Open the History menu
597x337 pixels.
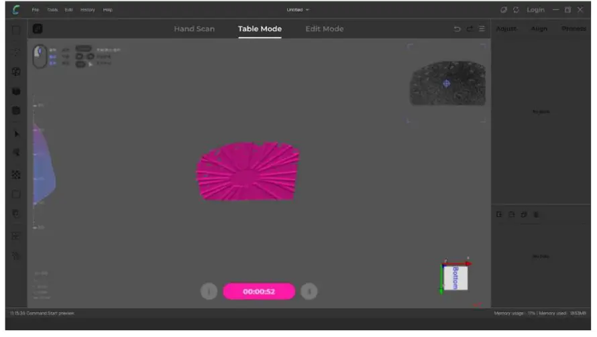[88, 10]
